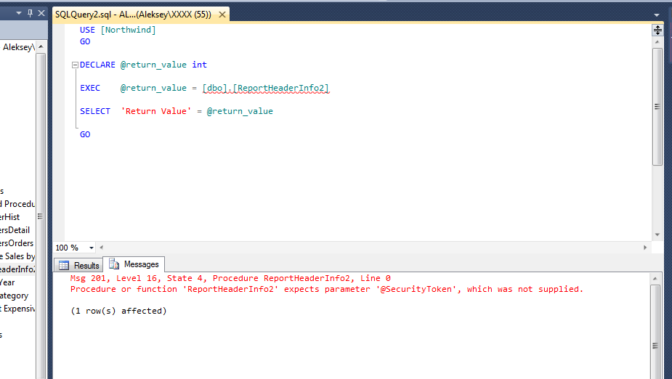Screen dimensions: 672x379
Task: Click the DECLARE keyword in the query
Action: 97,65
